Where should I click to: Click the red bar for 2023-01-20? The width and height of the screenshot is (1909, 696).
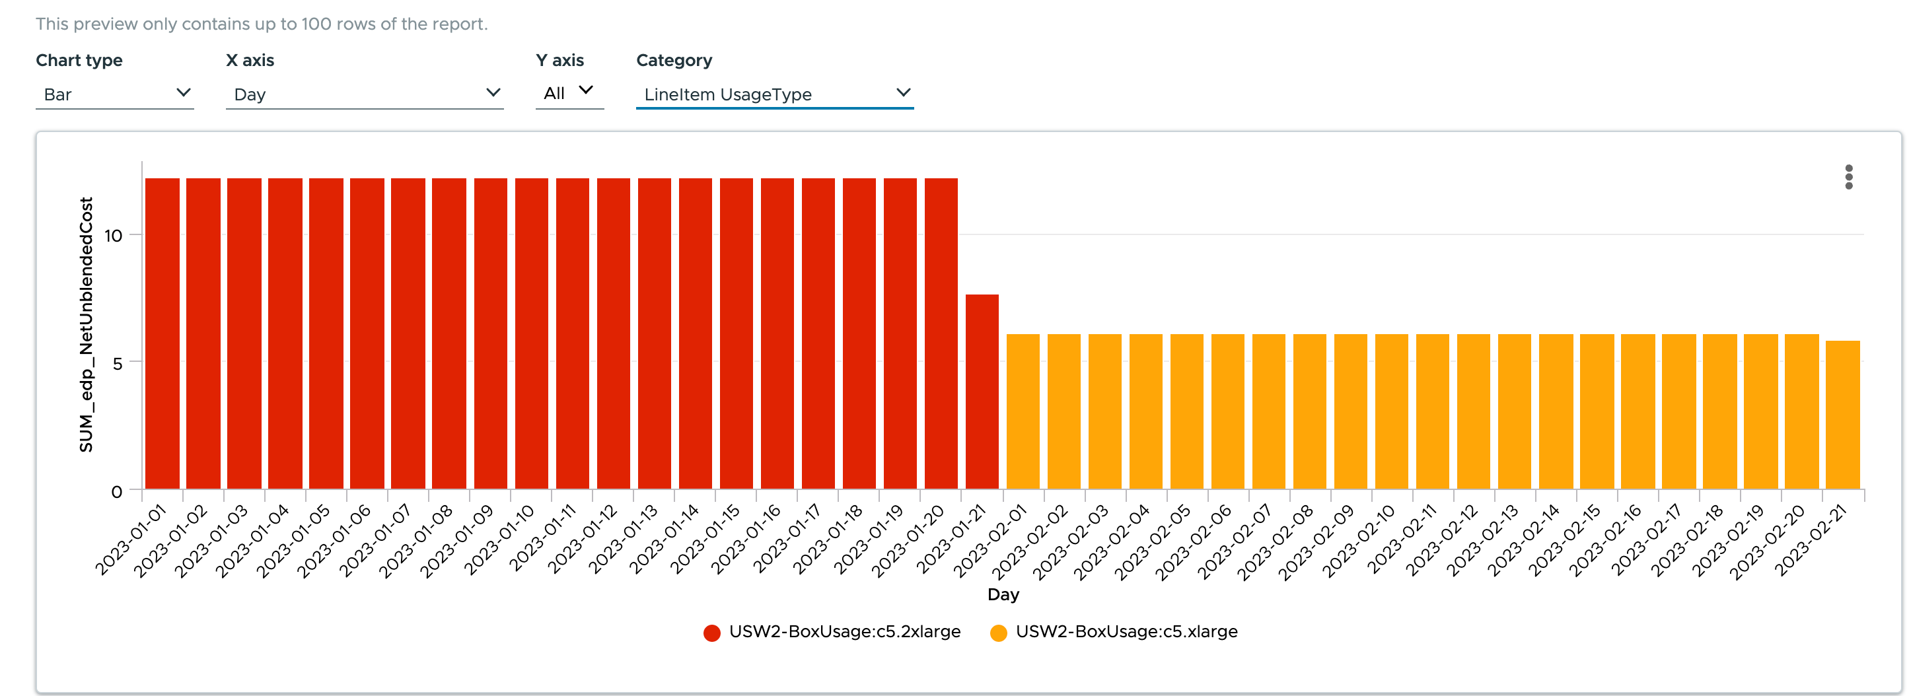[941, 333]
